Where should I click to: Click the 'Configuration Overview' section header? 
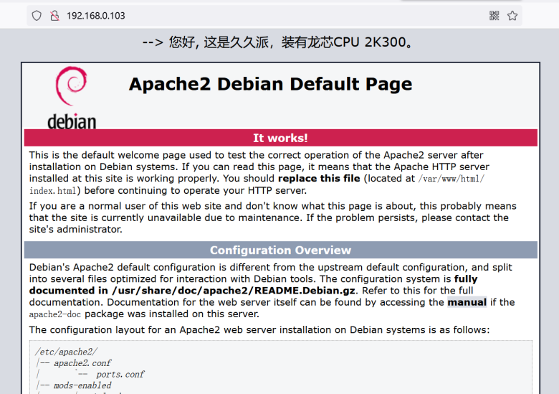click(x=280, y=250)
